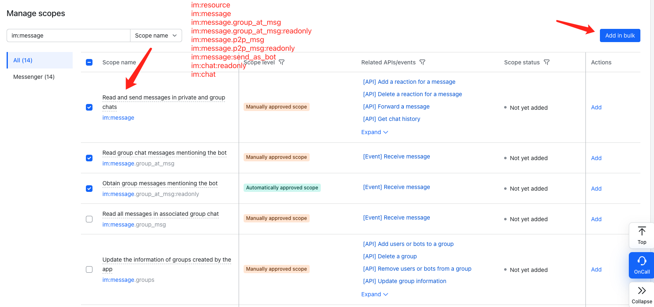The height and width of the screenshot is (307, 654).
Task: Click the scope search input field
Action: pyautogui.click(x=68, y=35)
